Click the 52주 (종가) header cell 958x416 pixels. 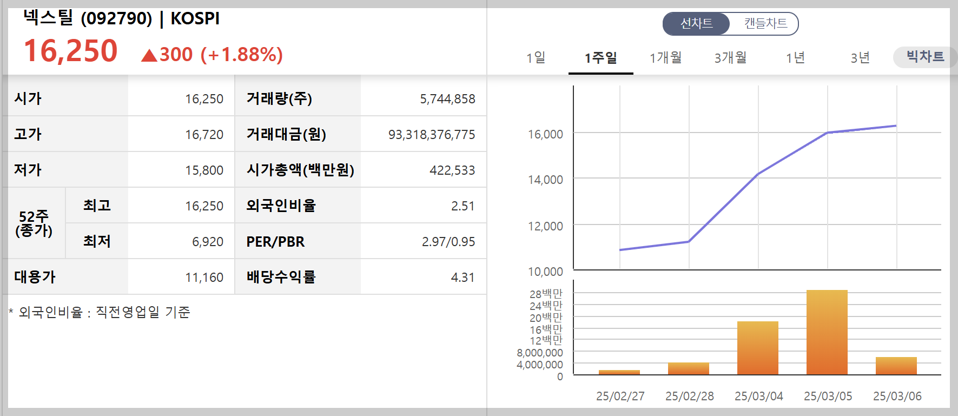coord(34,223)
